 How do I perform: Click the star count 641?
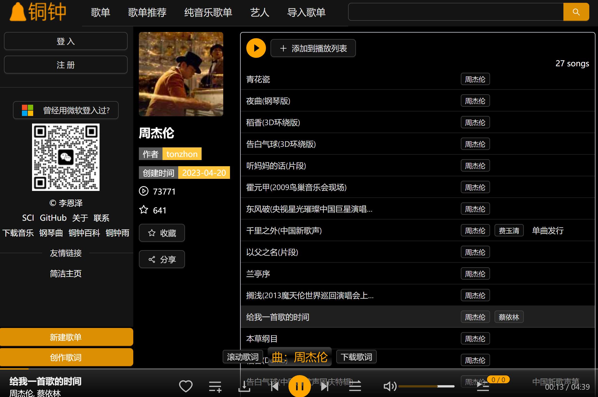(x=159, y=210)
